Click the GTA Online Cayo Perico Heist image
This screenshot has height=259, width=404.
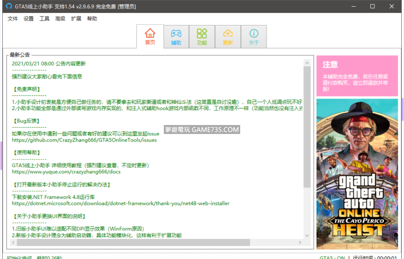coord(357,174)
